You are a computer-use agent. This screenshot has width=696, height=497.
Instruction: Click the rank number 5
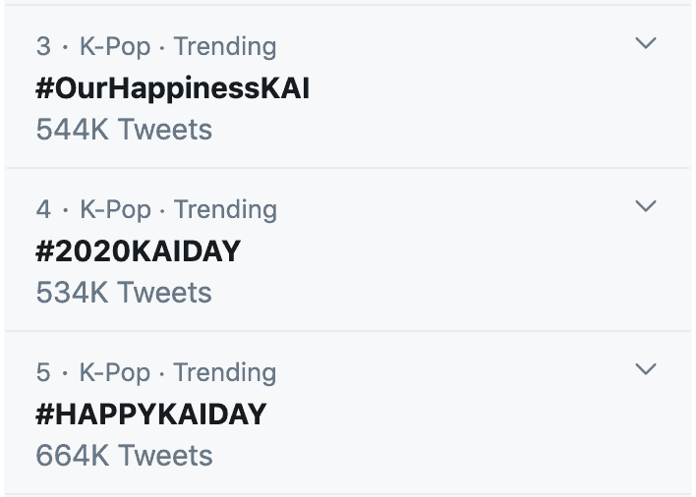pyautogui.click(x=43, y=373)
